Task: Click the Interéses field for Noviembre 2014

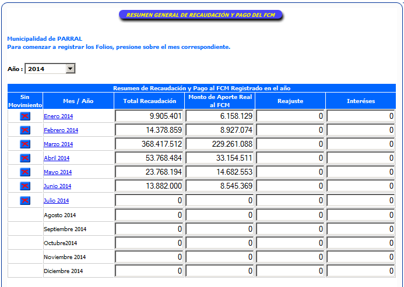Action: point(361,257)
